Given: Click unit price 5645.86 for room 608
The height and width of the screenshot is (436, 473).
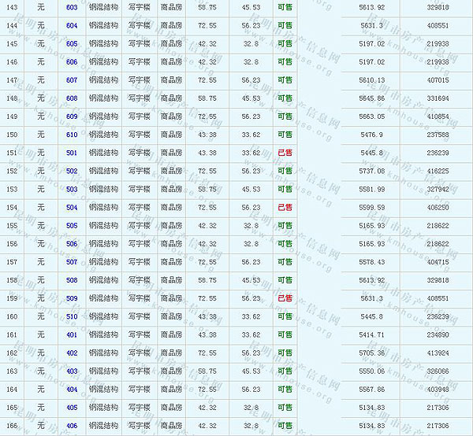Looking at the screenshot, I should [x=371, y=98].
